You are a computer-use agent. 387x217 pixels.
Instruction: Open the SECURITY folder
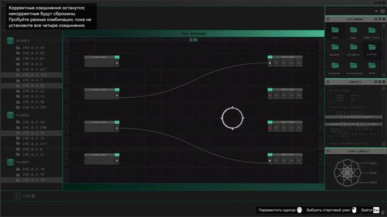point(353,49)
